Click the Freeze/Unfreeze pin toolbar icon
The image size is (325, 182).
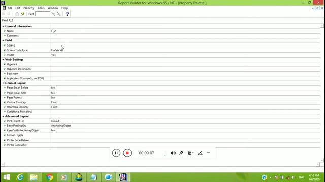tap(22, 14)
